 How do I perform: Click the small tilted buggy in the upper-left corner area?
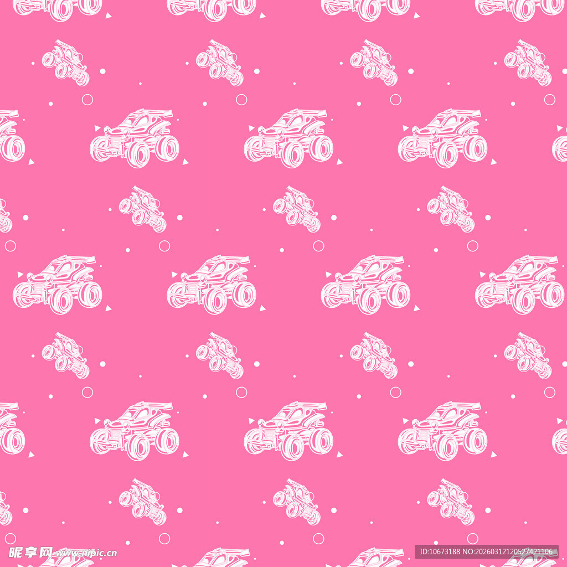tap(65, 63)
